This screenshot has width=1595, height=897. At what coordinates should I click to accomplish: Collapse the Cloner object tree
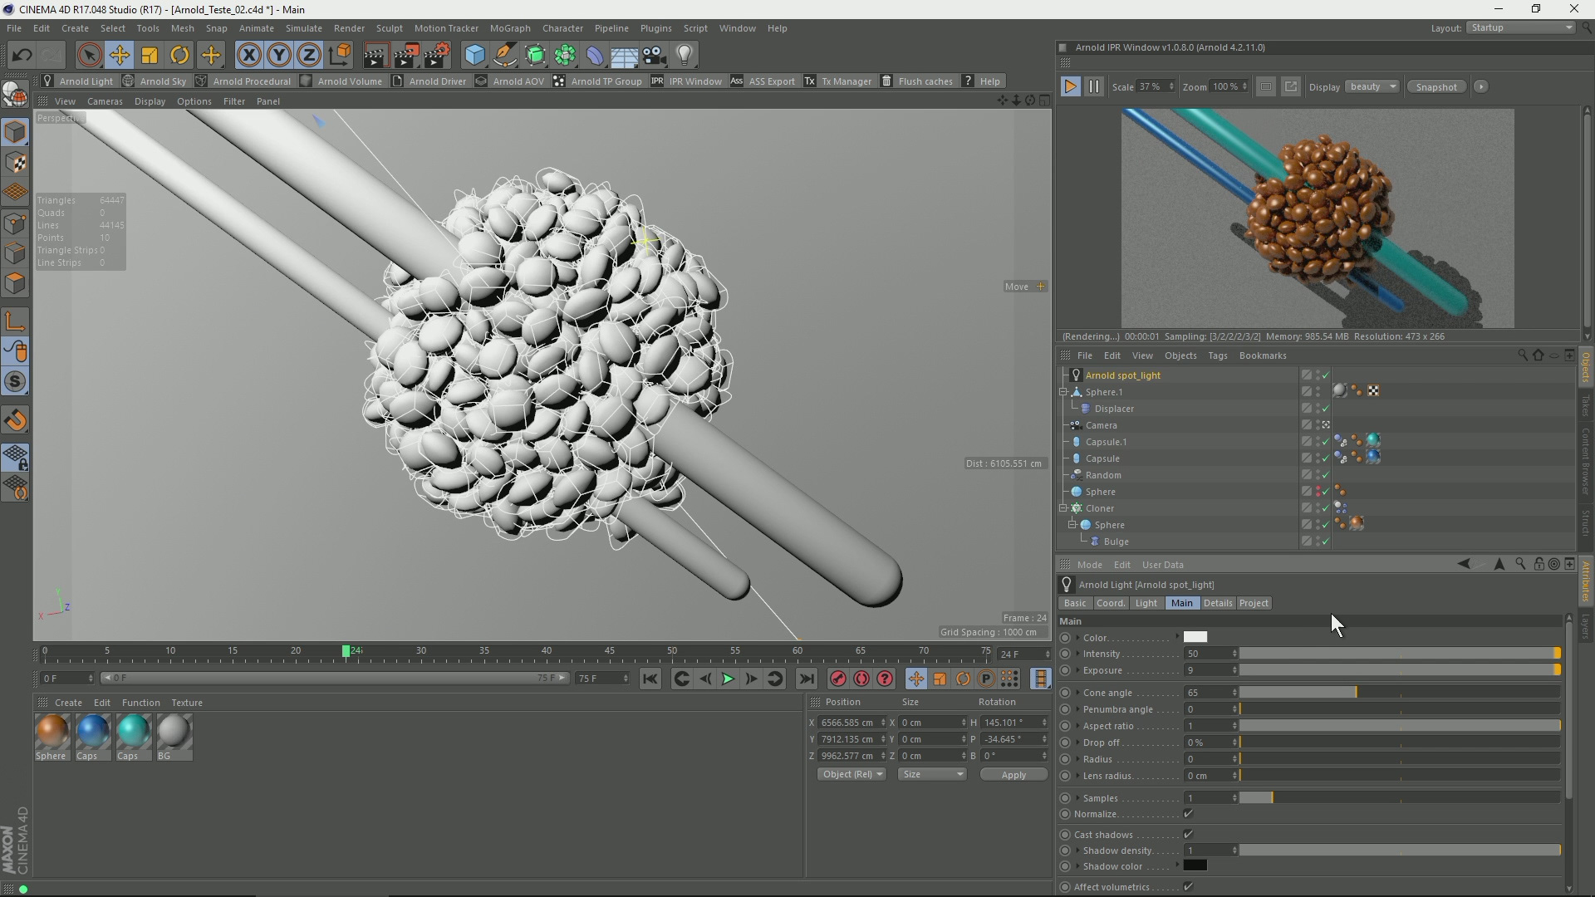coord(1064,508)
